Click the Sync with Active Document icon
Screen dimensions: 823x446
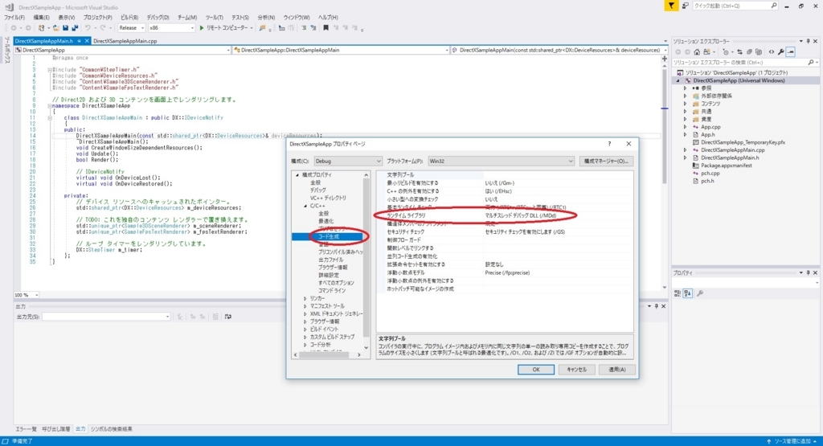coord(739,52)
